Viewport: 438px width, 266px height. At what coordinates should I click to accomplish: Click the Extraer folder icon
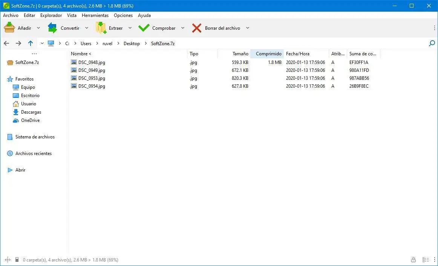[x=101, y=28]
